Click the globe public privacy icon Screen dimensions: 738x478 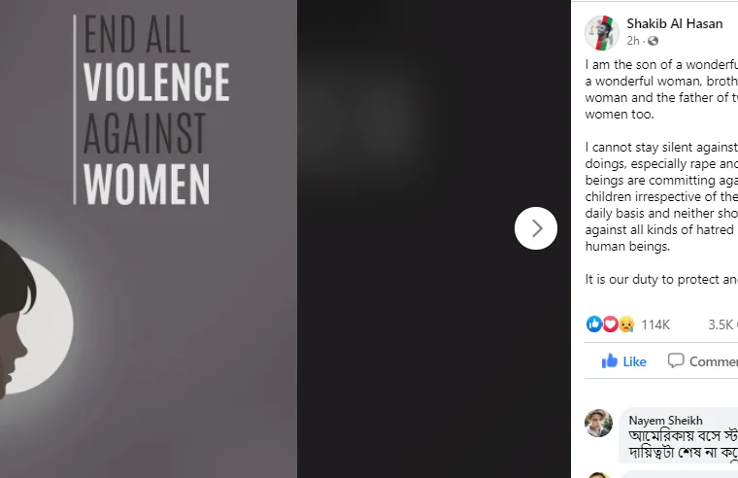[x=653, y=41]
